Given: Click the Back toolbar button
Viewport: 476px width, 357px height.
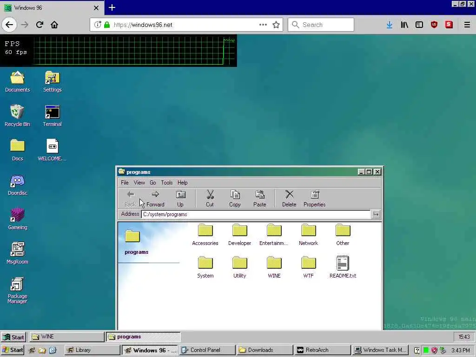Looking at the screenshot, I should [130, 198].
